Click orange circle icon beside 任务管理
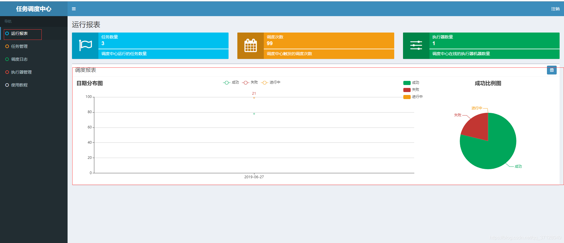Screen dimensions: 564x243 pos(7,46)
